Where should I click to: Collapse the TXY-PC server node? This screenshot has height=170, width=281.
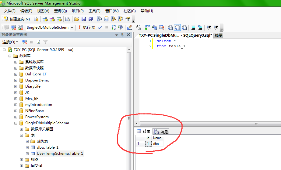coord(4,50)
